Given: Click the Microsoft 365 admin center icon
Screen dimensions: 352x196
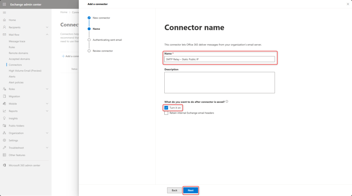Looking at the screenshot, I should coord(4,166).
